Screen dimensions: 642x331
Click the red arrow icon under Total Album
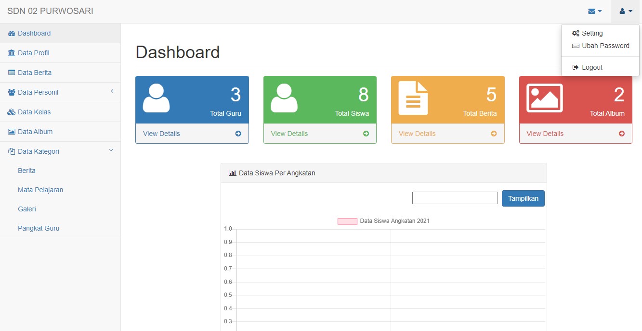click(x=622, y=134)
